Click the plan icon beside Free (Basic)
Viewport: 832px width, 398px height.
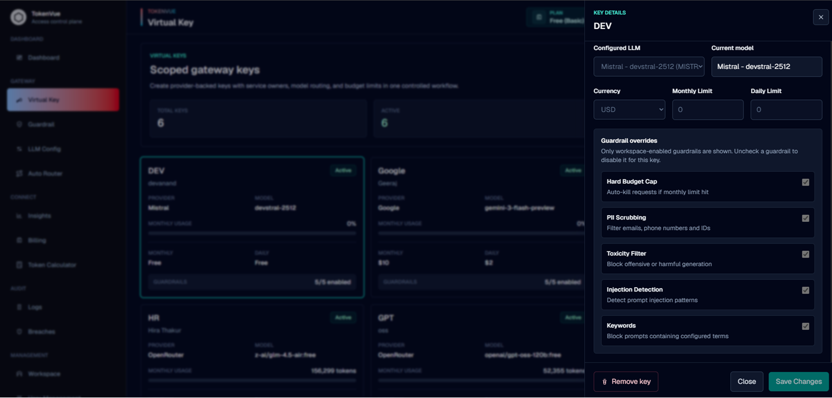539,17
